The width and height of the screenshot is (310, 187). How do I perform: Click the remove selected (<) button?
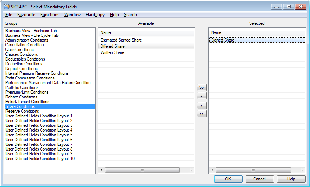pyautogui.click(x=202, y=106)
